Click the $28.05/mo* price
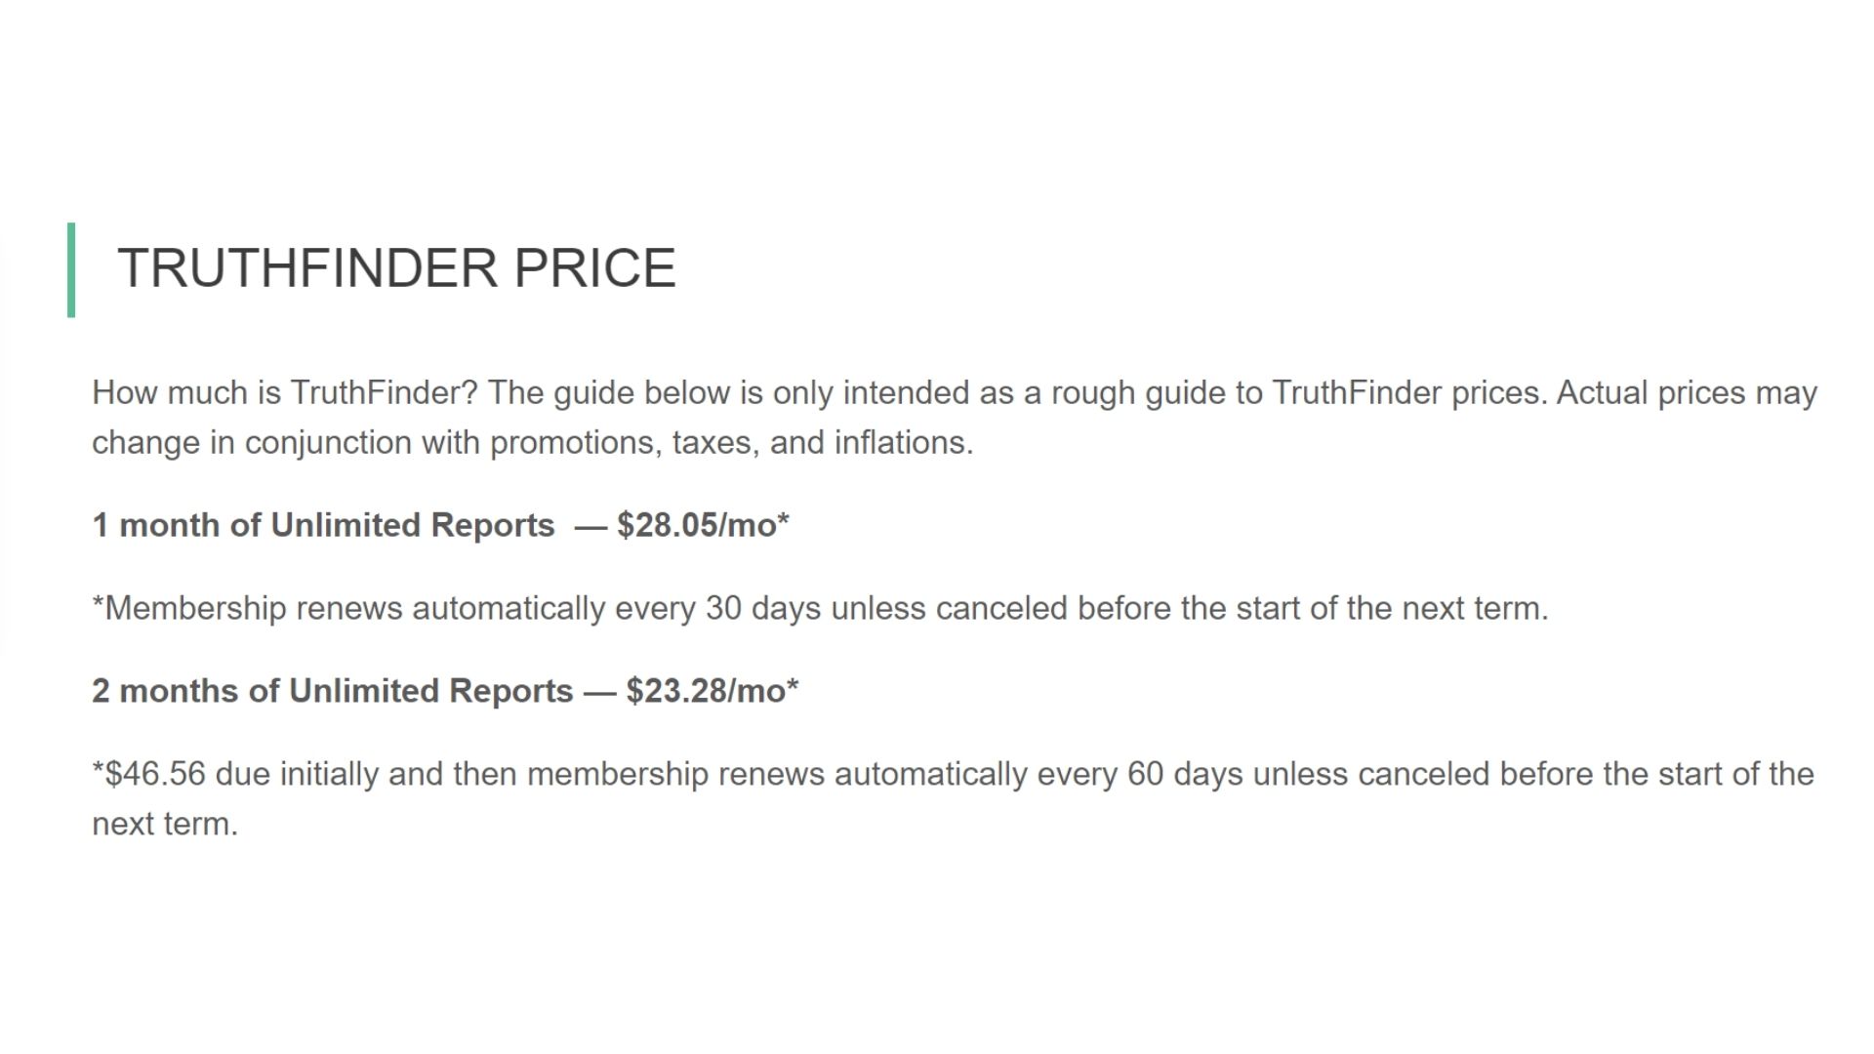This screenshot has width=1874, height=1054. pos(703,525)
